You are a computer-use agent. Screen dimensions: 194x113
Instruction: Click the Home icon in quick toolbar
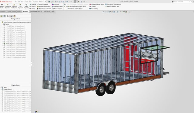[x=49, y=2]
